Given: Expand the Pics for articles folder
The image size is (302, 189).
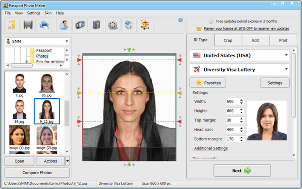Looking at the screenshot, I should pos(26,62).
